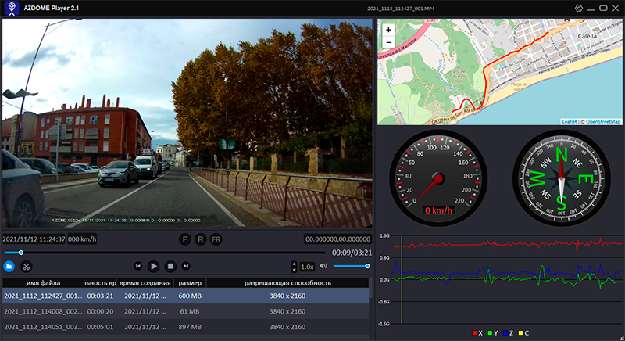Enable front and rear split view (FR)

[x=216, y=239]
